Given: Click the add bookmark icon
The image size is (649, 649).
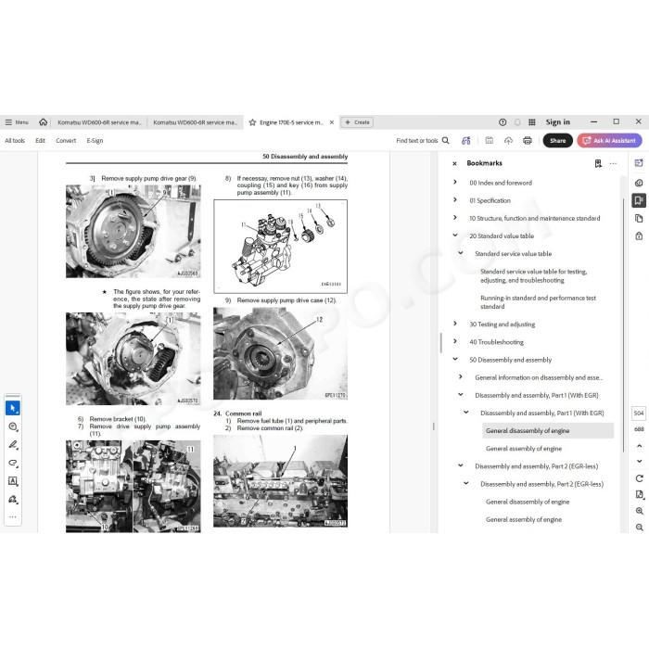Looking at the screenshot, I should pyautogui.click(x=598, y=163).
